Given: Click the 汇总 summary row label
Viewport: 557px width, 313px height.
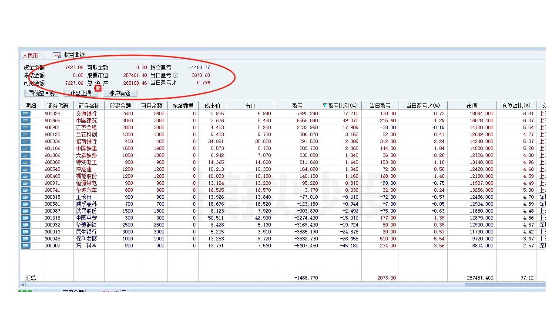Looking at the screenshot, I should click(x=31, y=277).
